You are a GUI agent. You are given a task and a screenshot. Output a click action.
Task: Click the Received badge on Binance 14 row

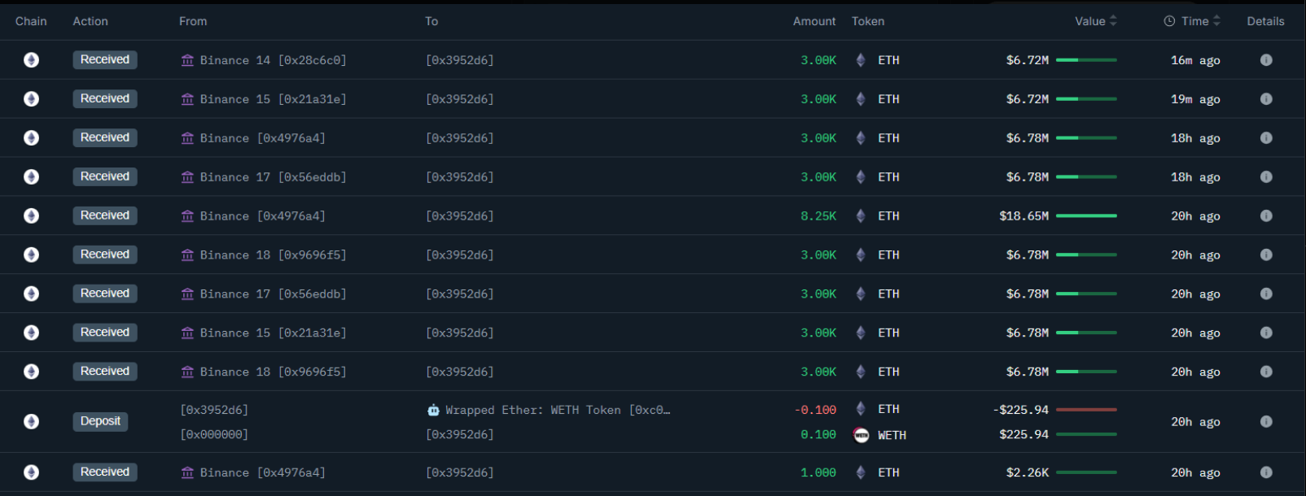(x=105, y=59)
